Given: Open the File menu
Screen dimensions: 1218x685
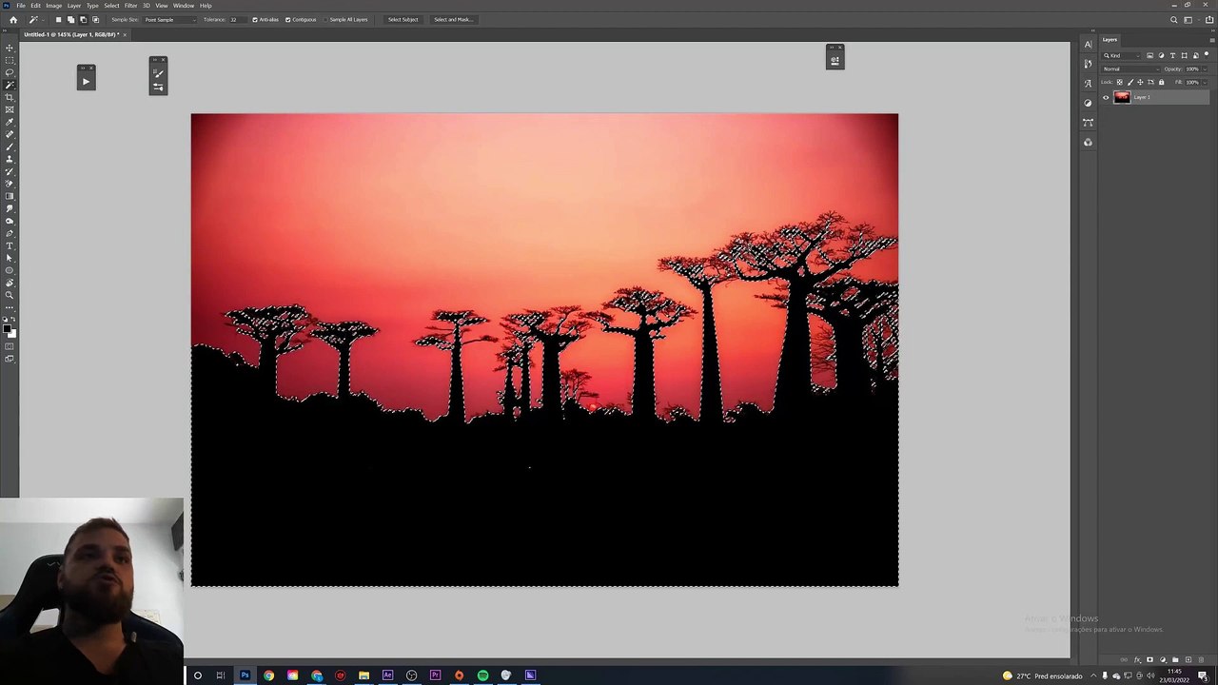Looking at the screenshot, I should [x=21, y=6].
